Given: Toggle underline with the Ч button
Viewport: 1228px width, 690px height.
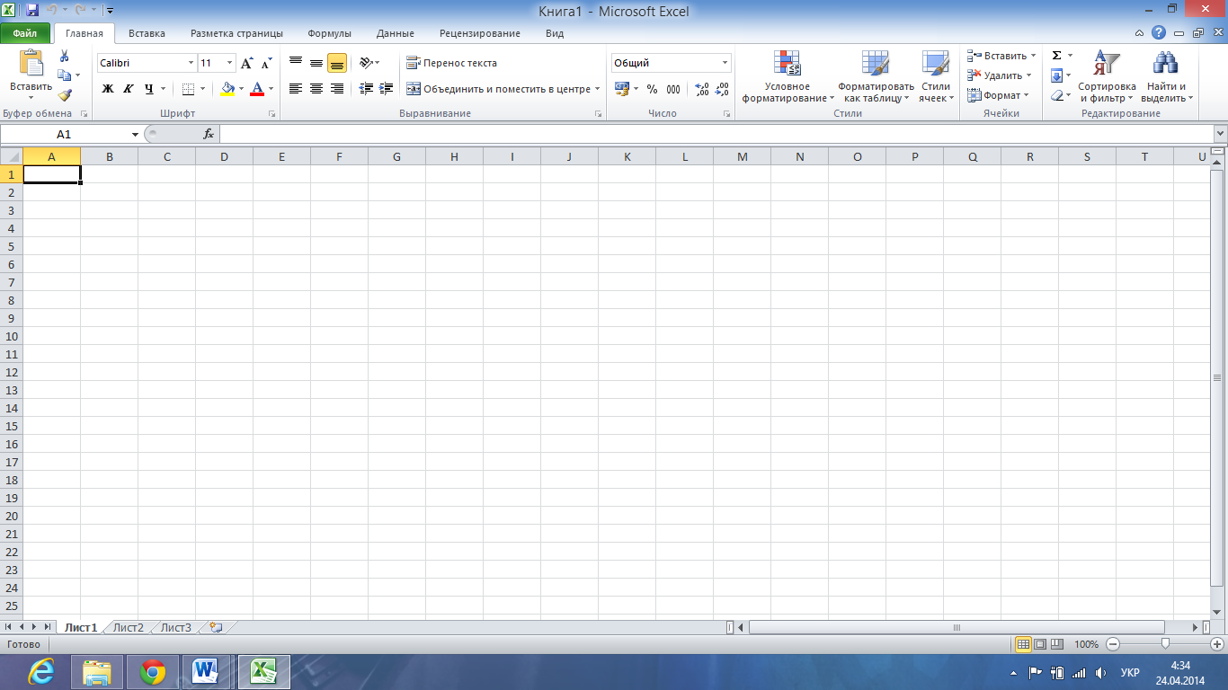Looking at the screenshot, I should click(149, 89).
